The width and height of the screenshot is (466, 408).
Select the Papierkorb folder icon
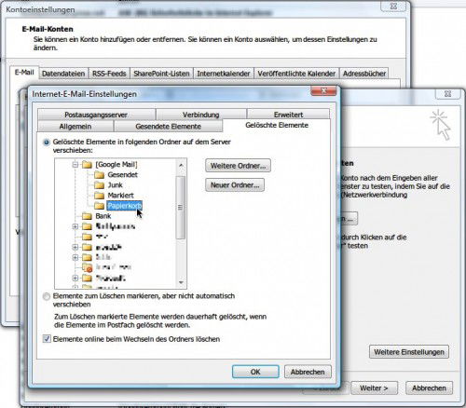(x=99, y=206)
